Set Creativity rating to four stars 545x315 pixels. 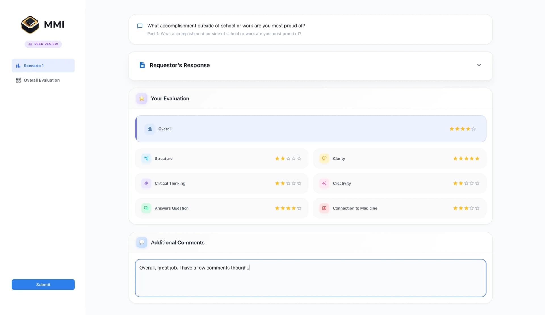pos(472,183)
